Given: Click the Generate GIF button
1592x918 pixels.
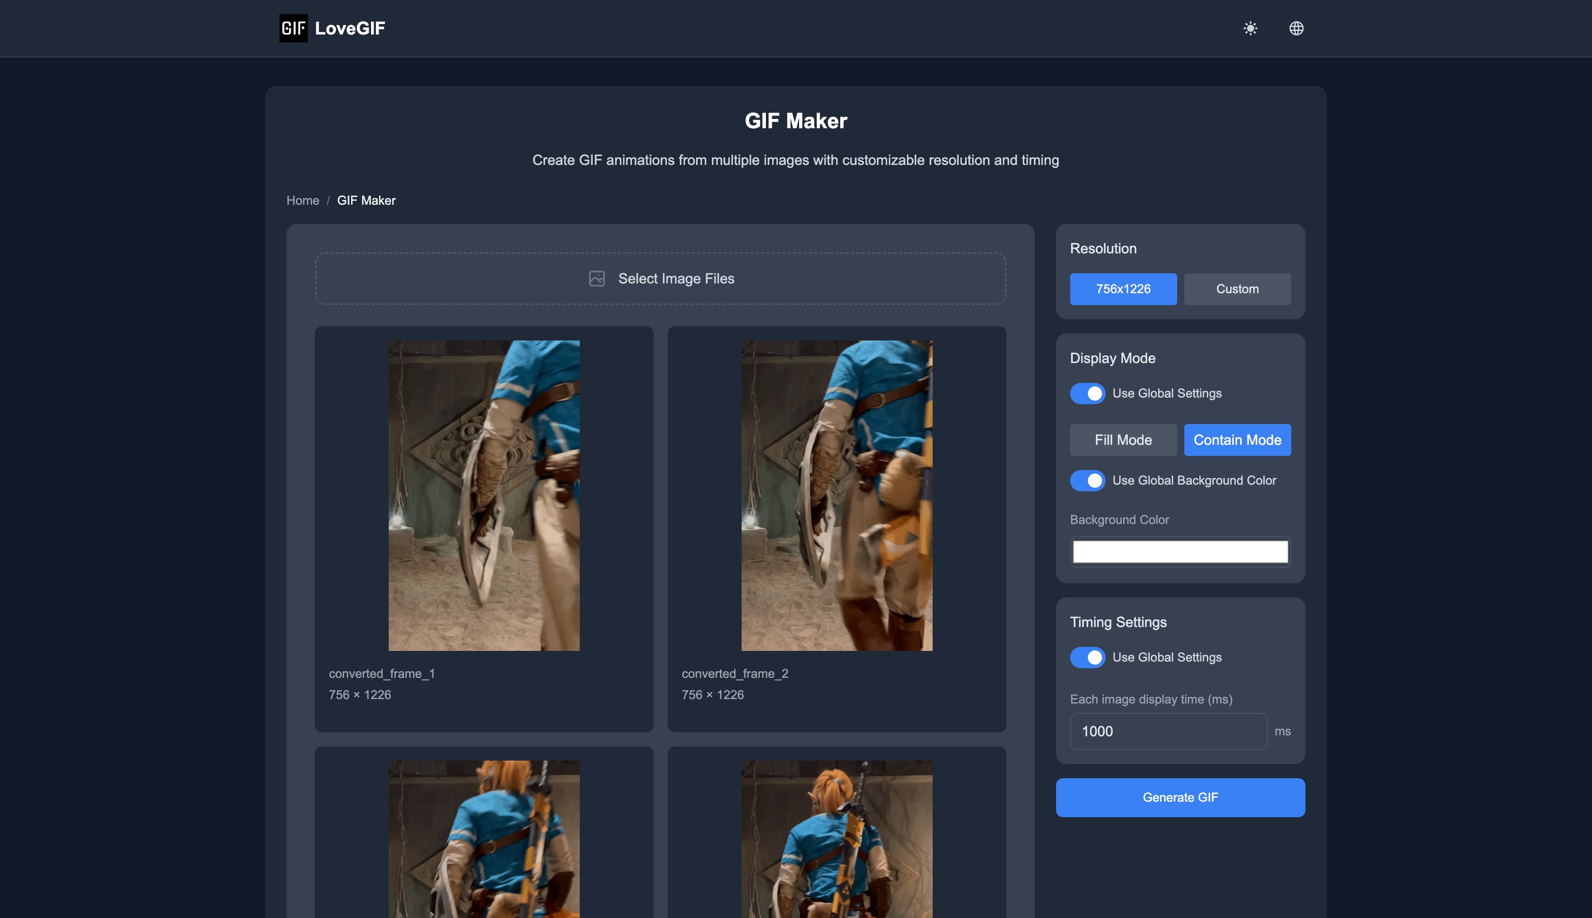Looking at the screenshot, I should (x=1180, y=798).
